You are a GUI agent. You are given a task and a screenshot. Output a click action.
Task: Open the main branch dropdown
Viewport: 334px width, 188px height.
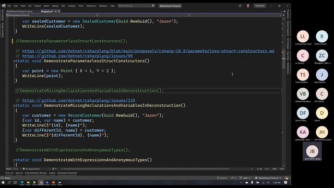pos(245,178)
